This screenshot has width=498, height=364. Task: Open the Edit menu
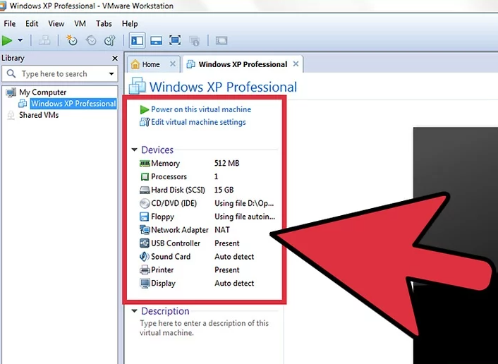[x=32, y=24]
